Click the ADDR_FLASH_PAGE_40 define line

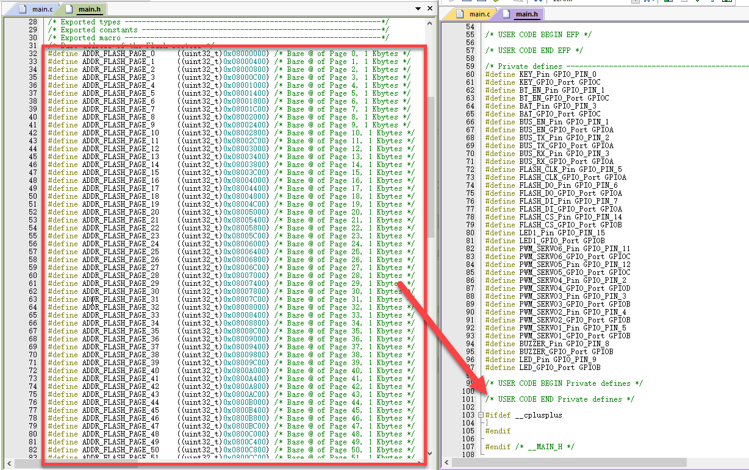(x=231, y=371)
